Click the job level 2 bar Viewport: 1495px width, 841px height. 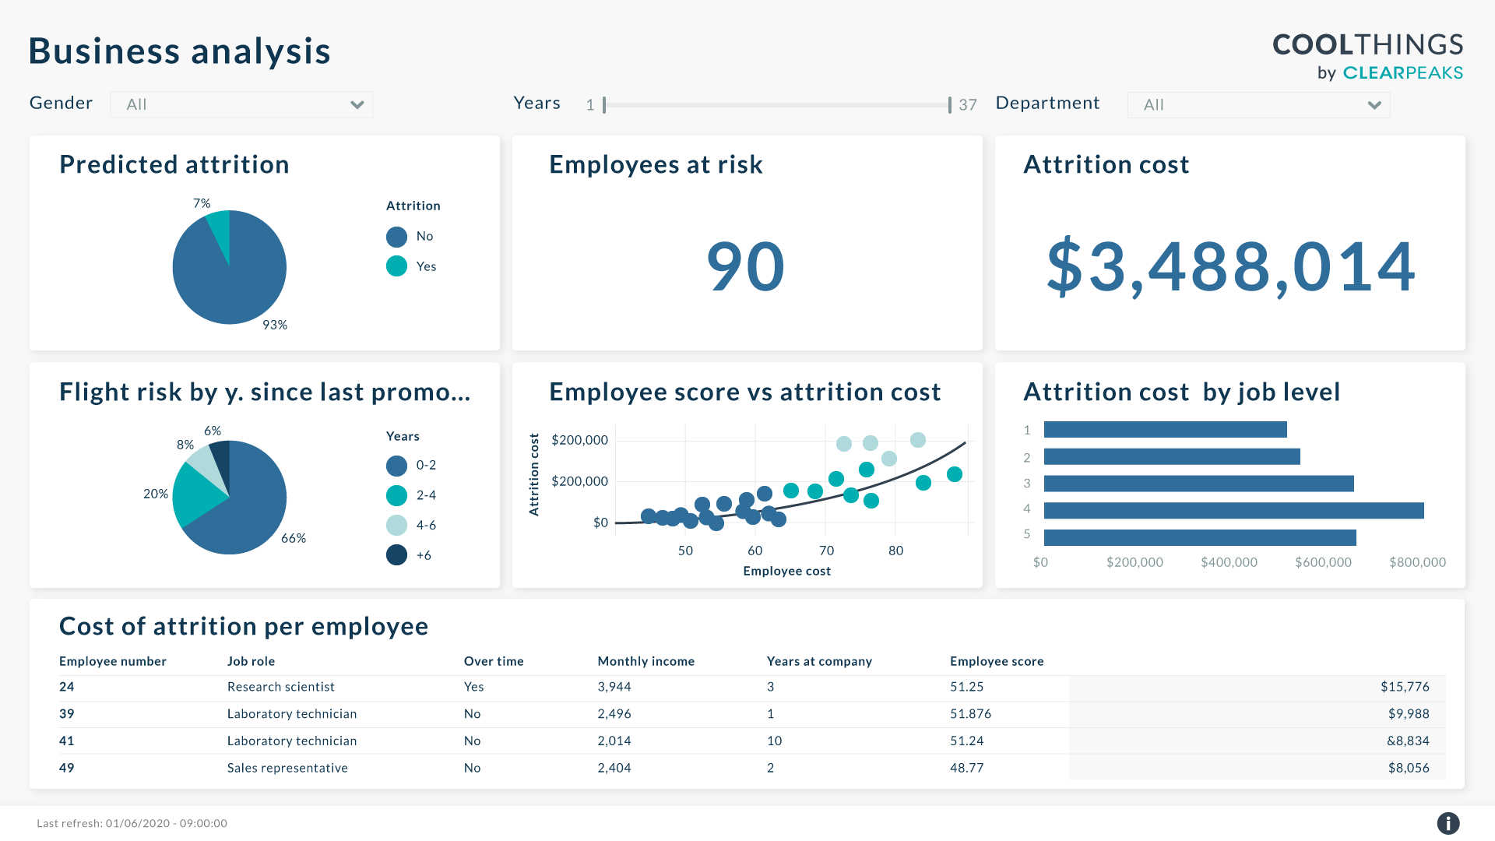(1172, 456)
